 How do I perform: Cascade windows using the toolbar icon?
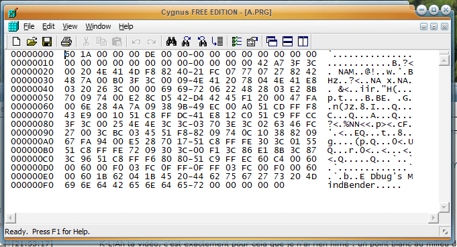tap(272, 42)
